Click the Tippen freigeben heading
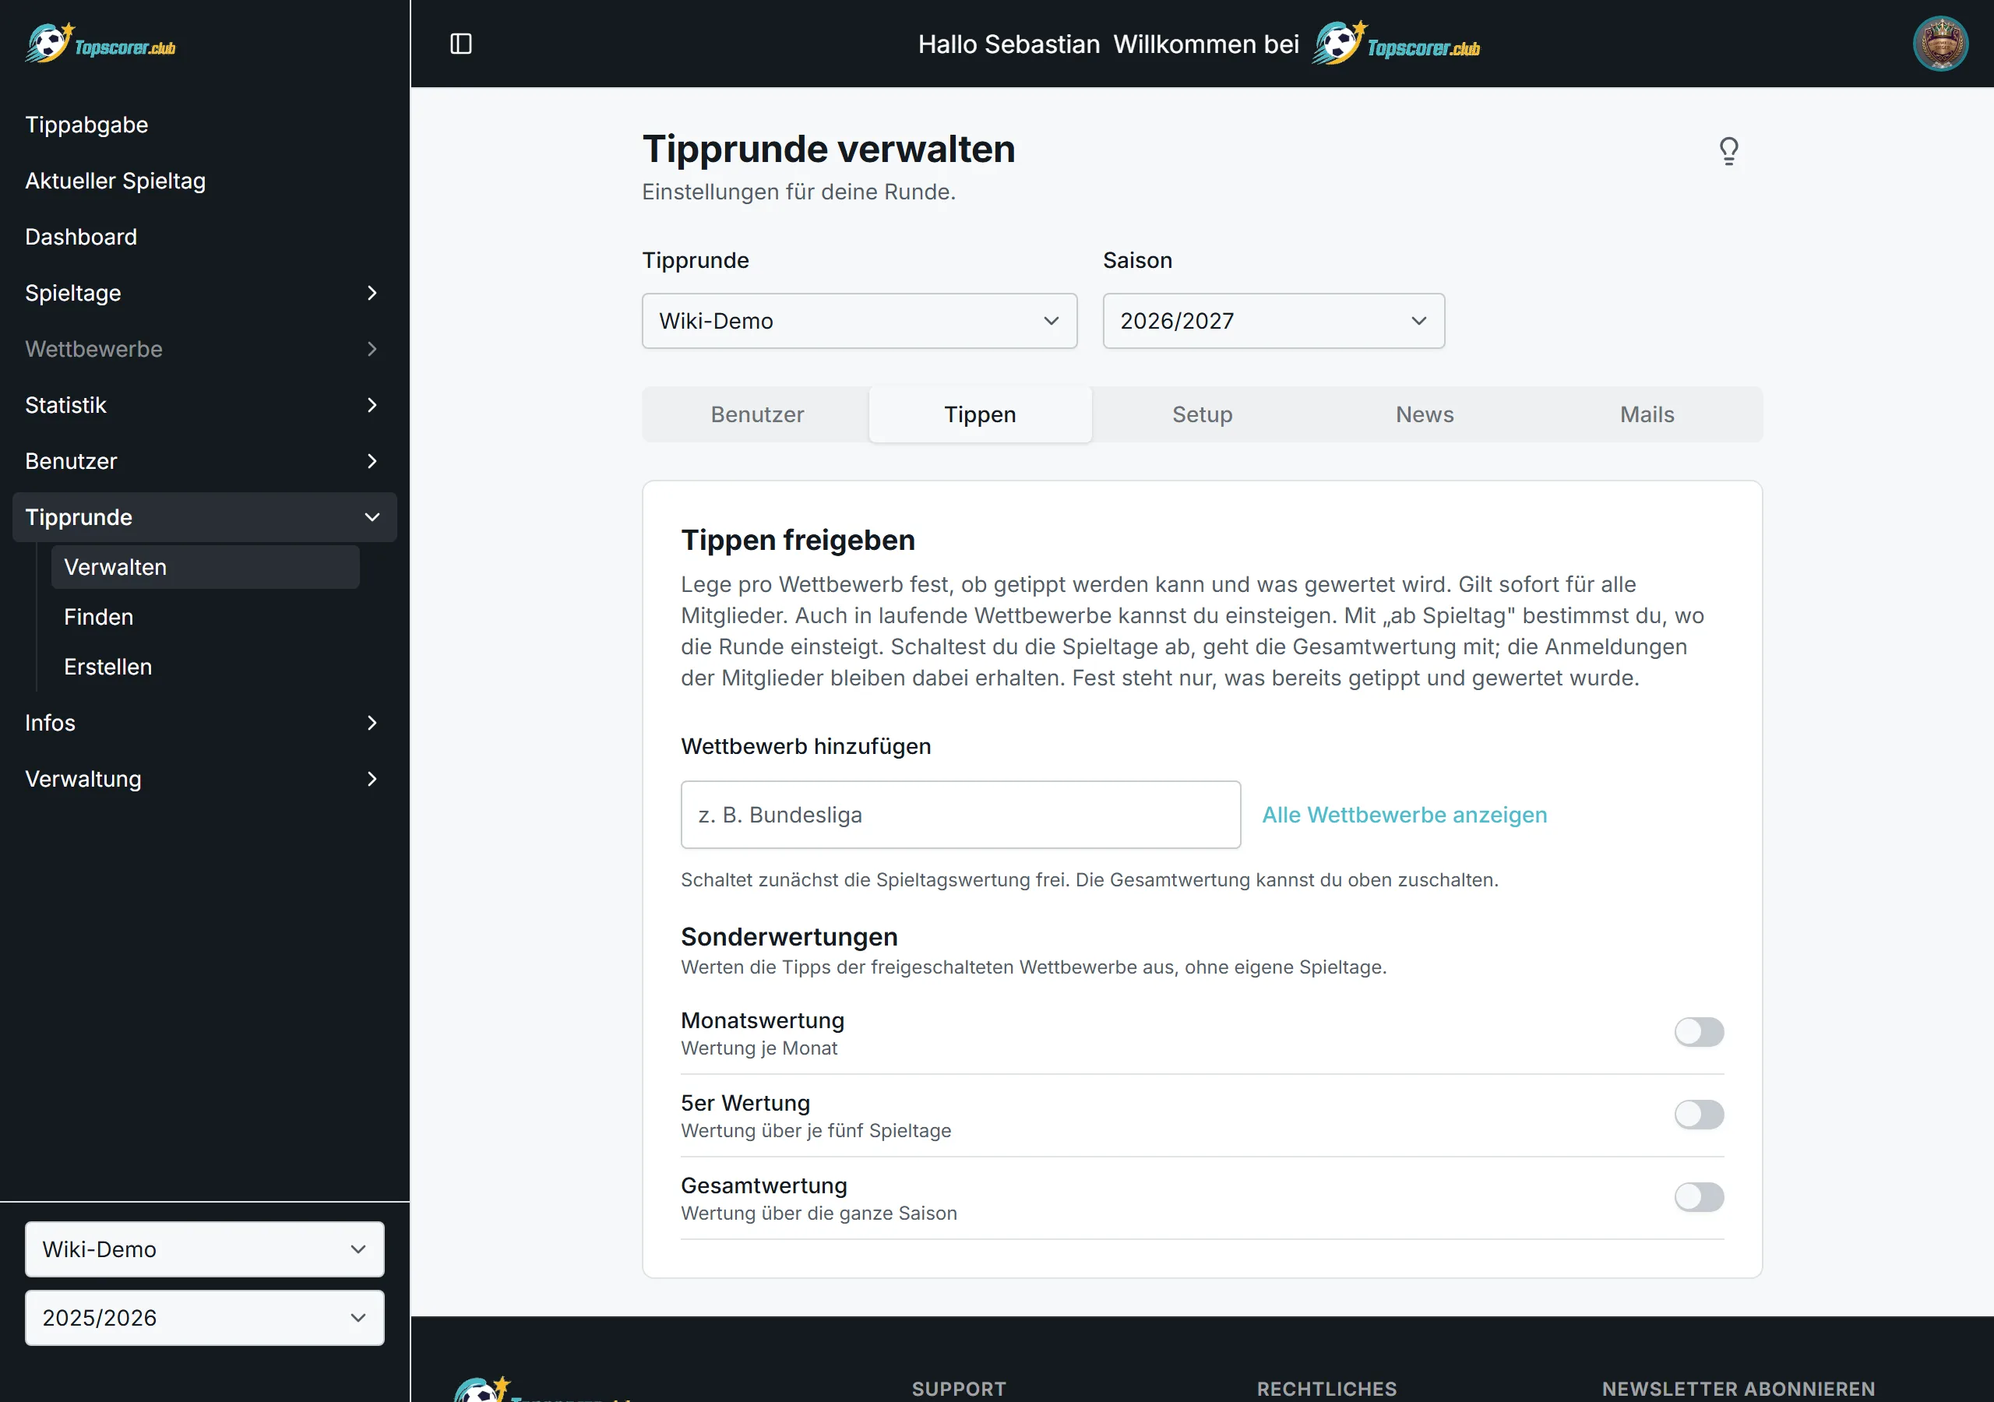 [798, 541]
